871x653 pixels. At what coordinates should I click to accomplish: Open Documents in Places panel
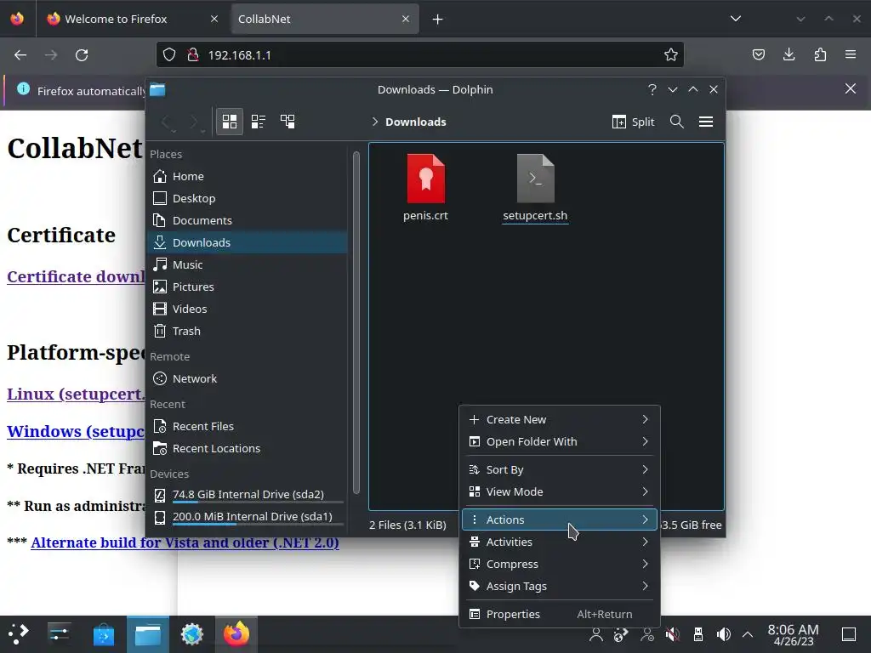[248, 220]
